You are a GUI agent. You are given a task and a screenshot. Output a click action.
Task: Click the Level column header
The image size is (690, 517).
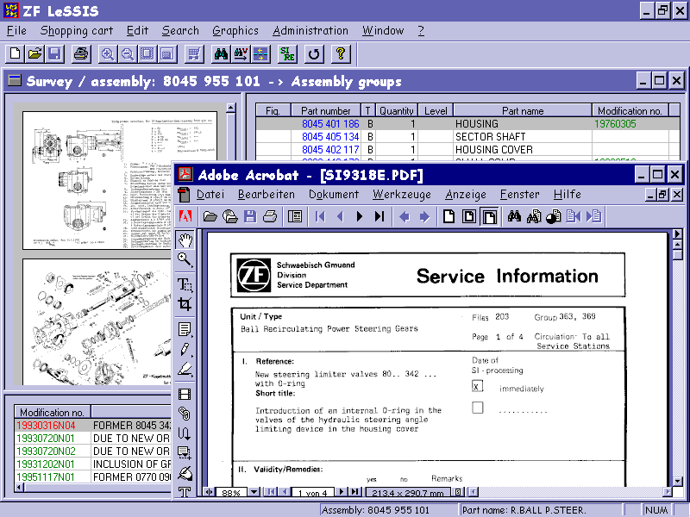pyautogui.click(x=436, y=111)
